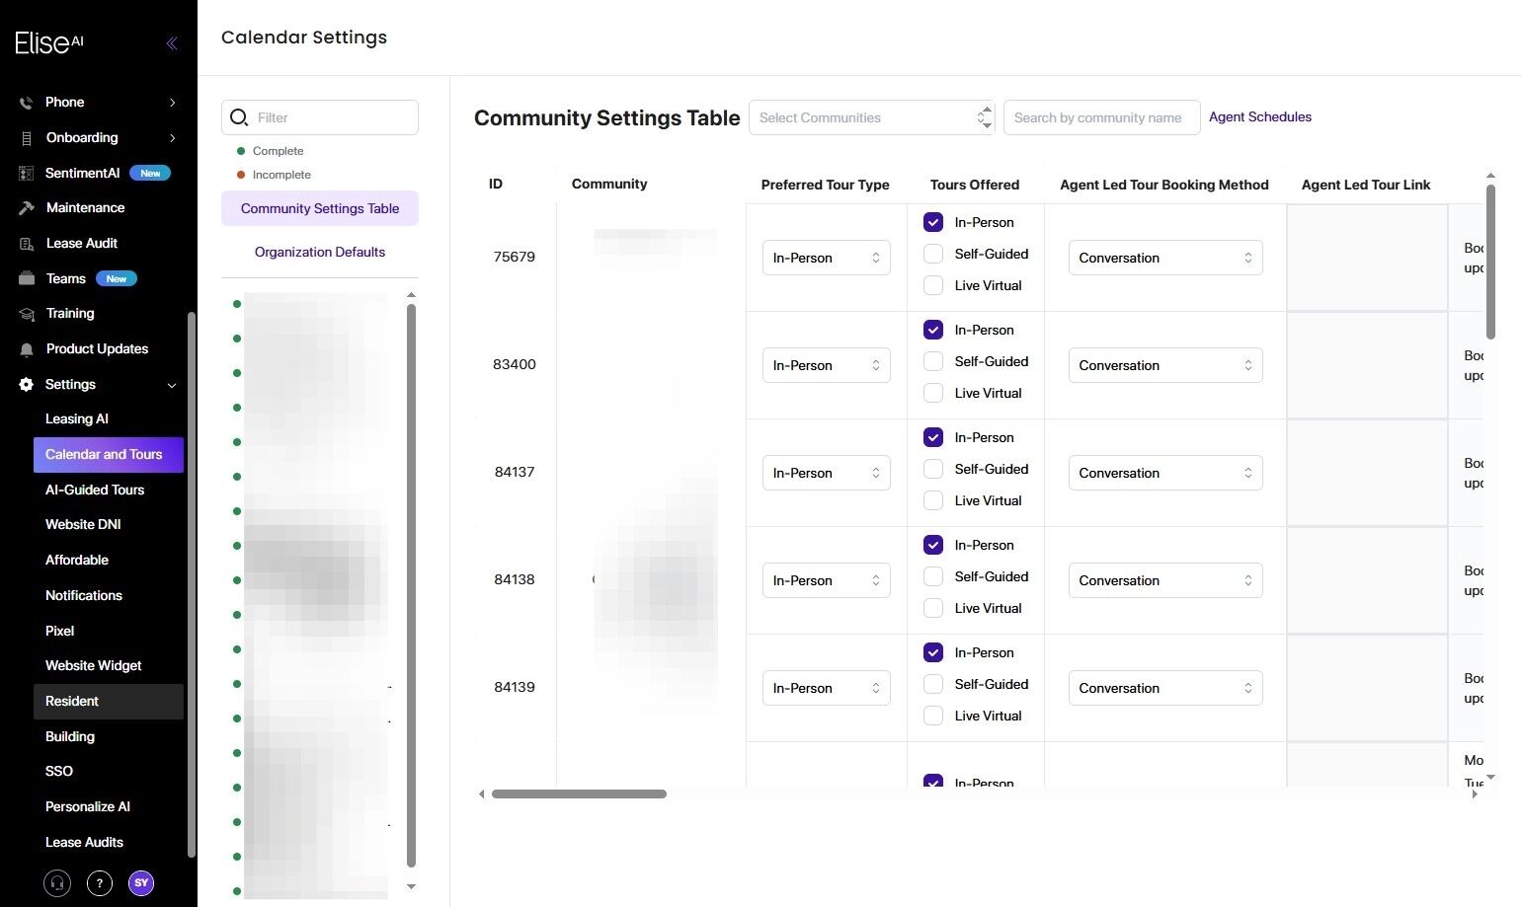Image resolution: width=1522 pixels, height=907 pixels.
Task: Collapse the Settings menu chevron
Action: (173, 384)
